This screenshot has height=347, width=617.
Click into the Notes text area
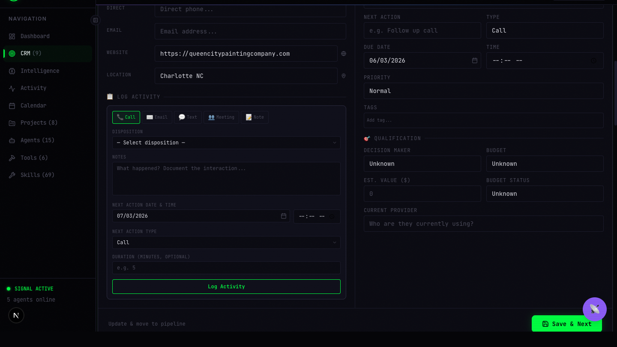coord(226,179)
